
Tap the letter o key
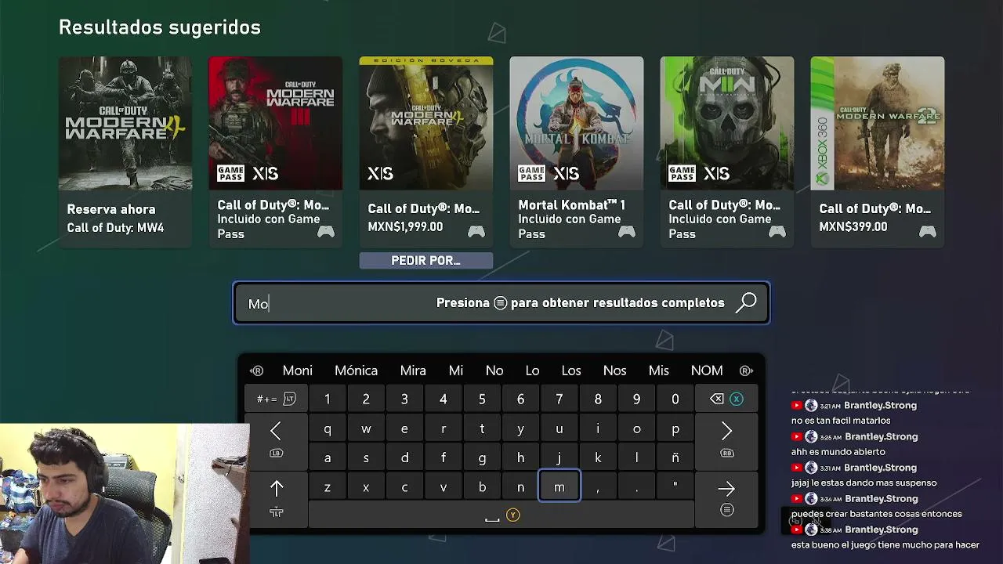[x=636, y=429]
